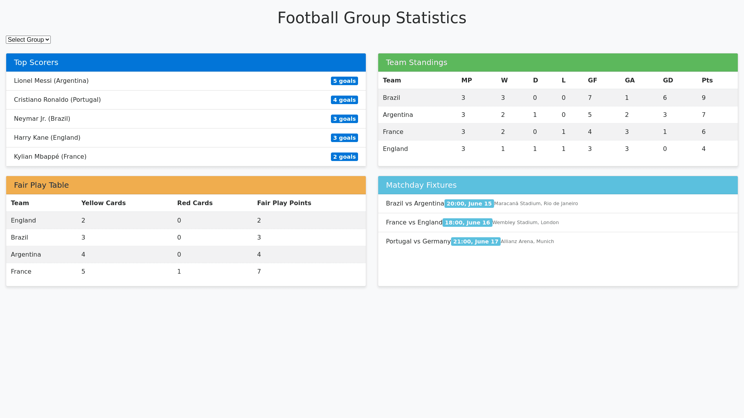Click the Matchday Fixtures panel header
This screenshot has width=744, height=418.
pos(558,185)
